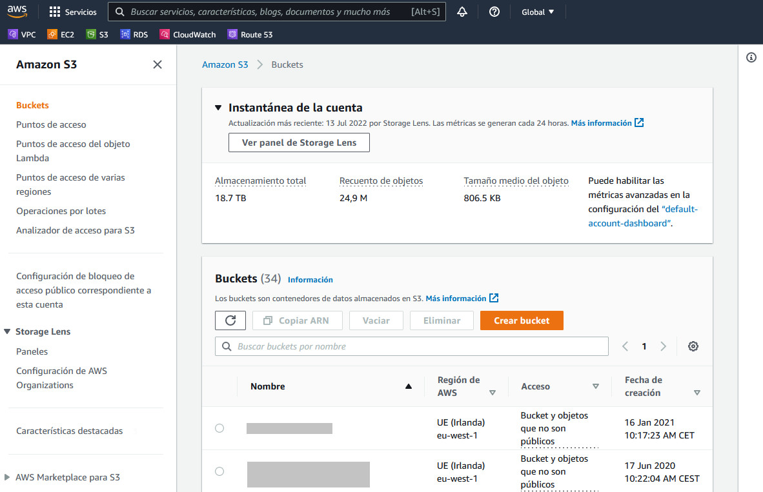The width and height of the screenshot is (763, 492).
Task: Focus the top AWS search field
Action: tap(276, 12)
